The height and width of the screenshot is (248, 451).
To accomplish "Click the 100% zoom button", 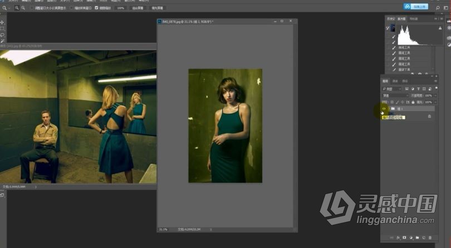I will [x=120, y=8].
